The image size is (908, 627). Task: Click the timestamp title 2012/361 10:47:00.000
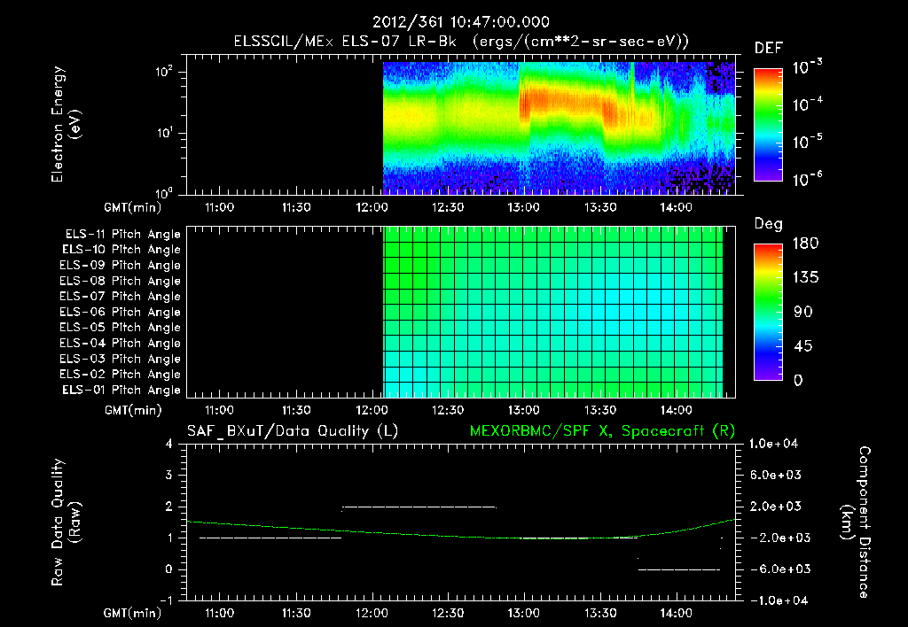(460, 22)
